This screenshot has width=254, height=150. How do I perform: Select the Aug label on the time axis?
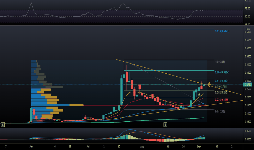tap(142, 147)
